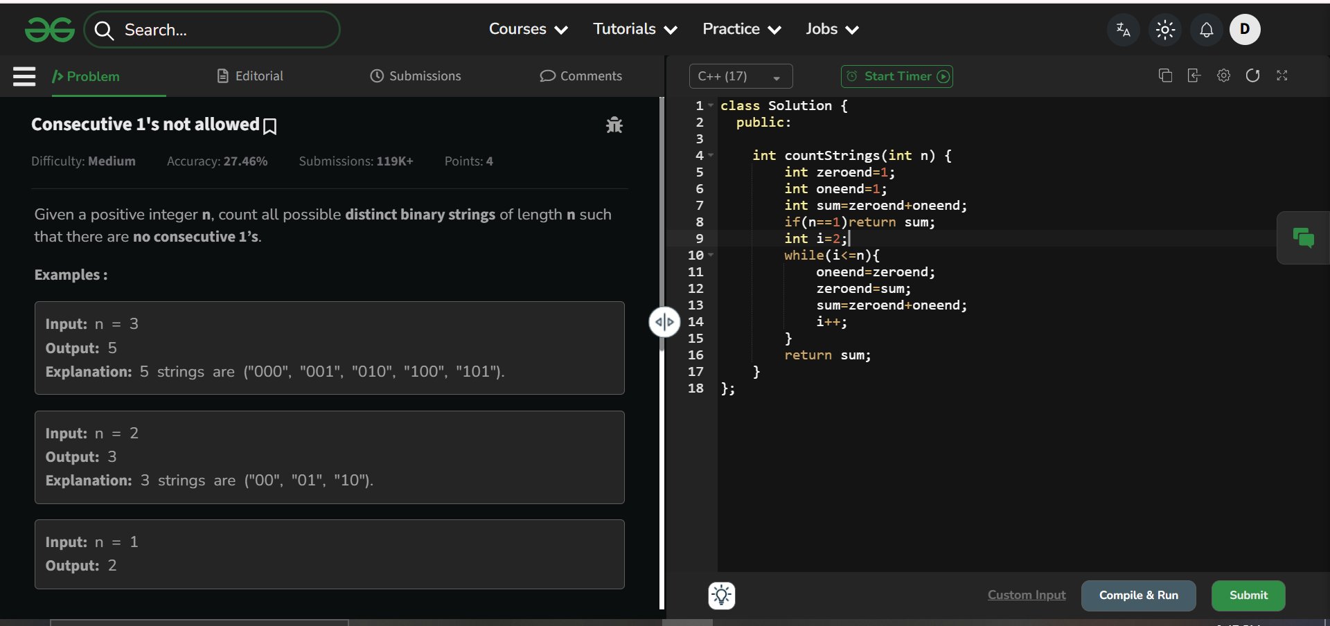Switch to the Submissions tab

click(416, 76)
